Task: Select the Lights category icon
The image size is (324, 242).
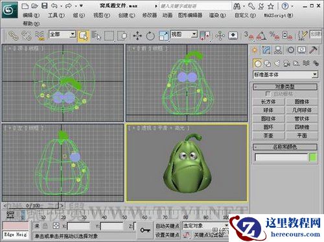Action: [x=277, y=64]
